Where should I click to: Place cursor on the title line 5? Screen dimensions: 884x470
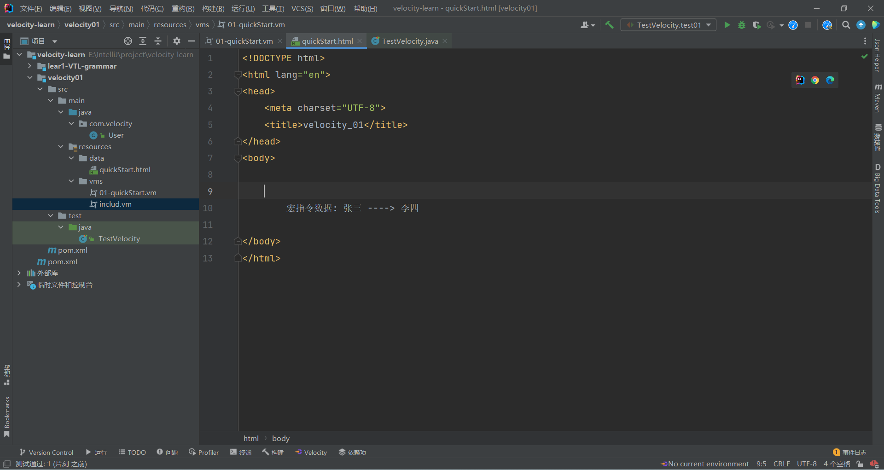click(x=336, y=125)
